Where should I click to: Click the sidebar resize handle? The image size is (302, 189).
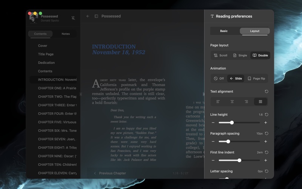[x=81, y=94]
